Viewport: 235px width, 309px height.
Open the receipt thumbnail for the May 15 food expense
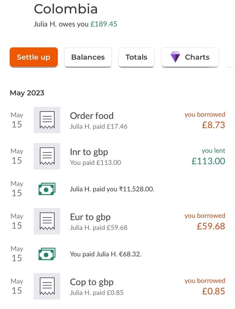pyautogui.click(x=47, y=120)
